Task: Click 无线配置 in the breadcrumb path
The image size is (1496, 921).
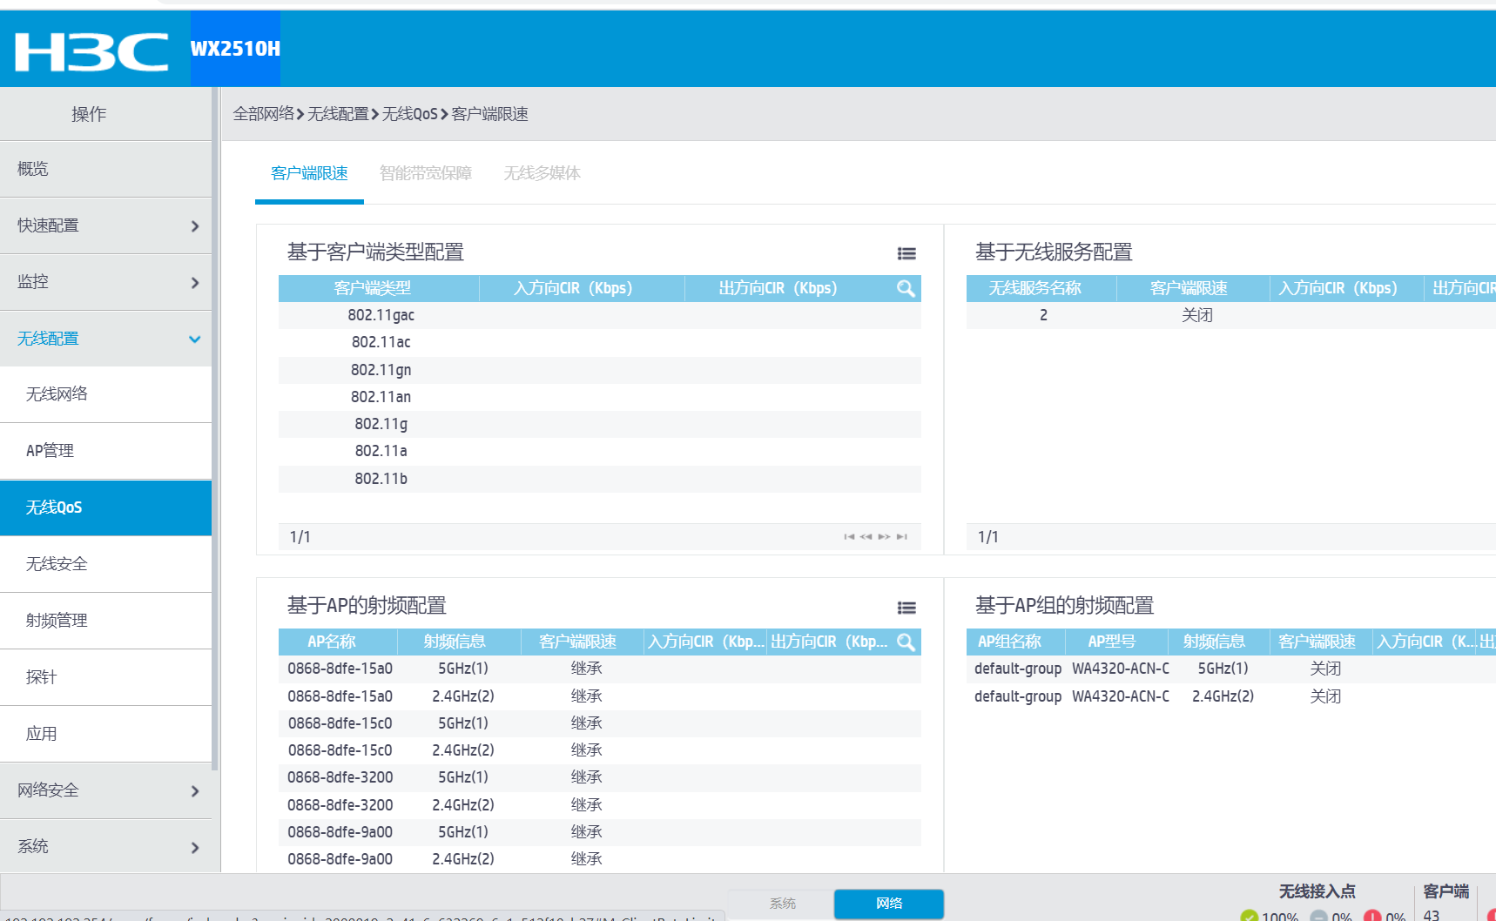Action: (338, 114)
